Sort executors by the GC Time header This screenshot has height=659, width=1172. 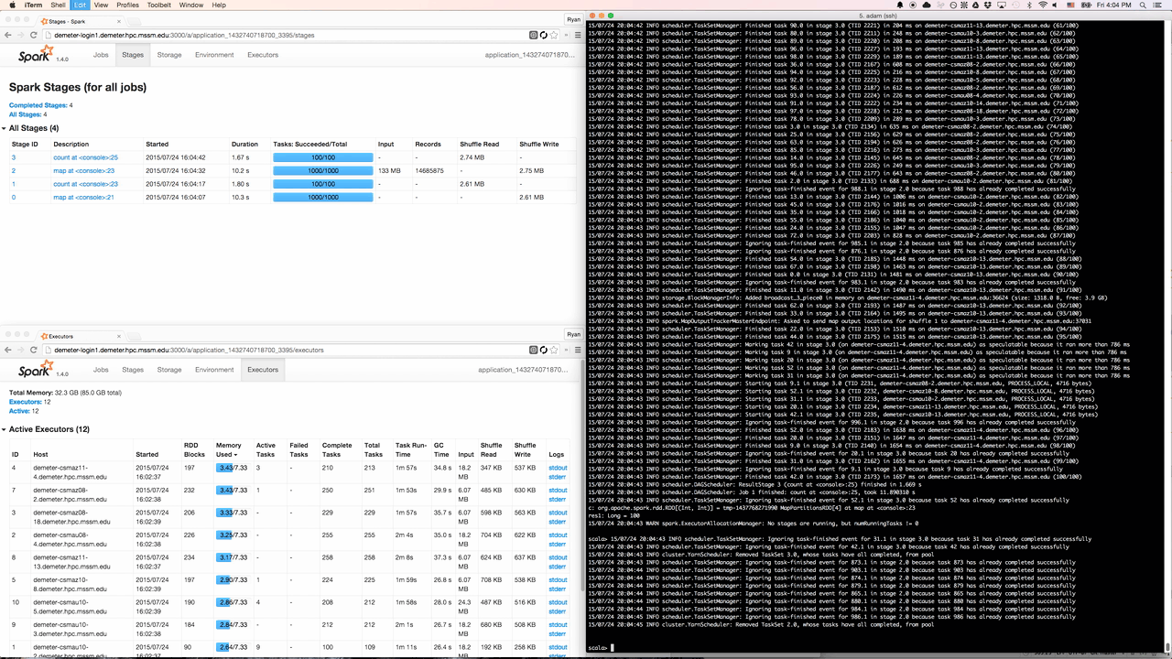441,449
